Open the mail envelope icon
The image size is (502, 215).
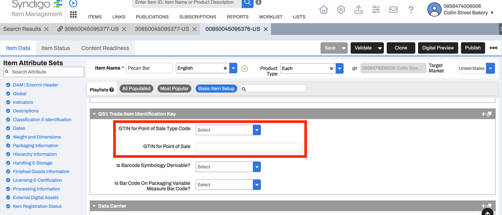click(393, 10)
